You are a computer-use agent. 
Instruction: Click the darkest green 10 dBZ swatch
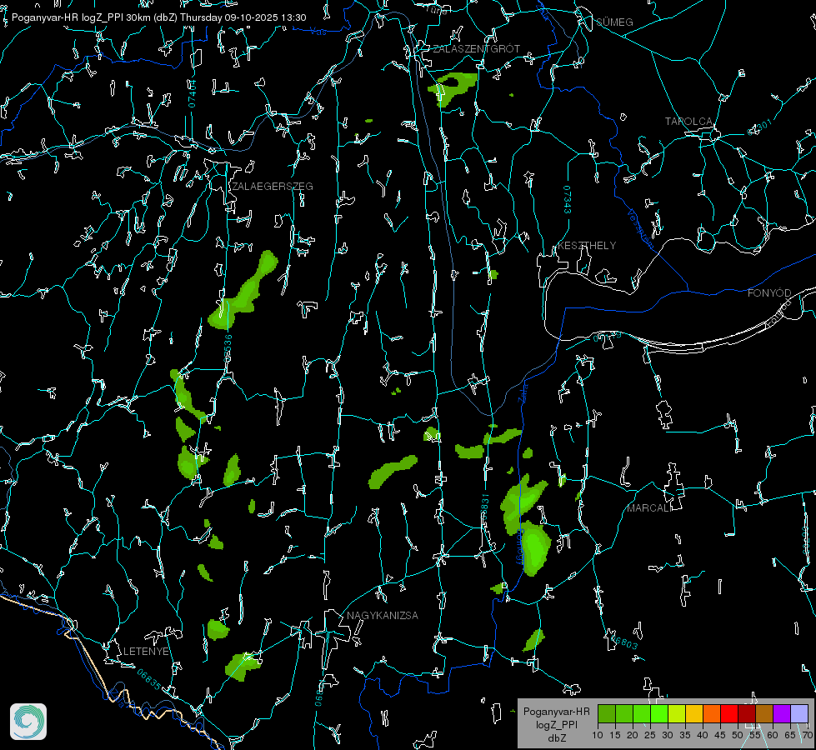click(606, 713)
